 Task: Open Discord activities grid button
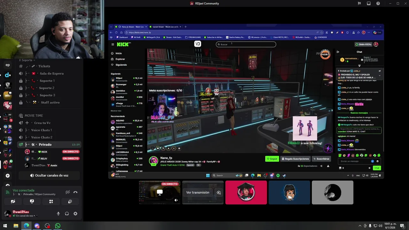point(51,202)
